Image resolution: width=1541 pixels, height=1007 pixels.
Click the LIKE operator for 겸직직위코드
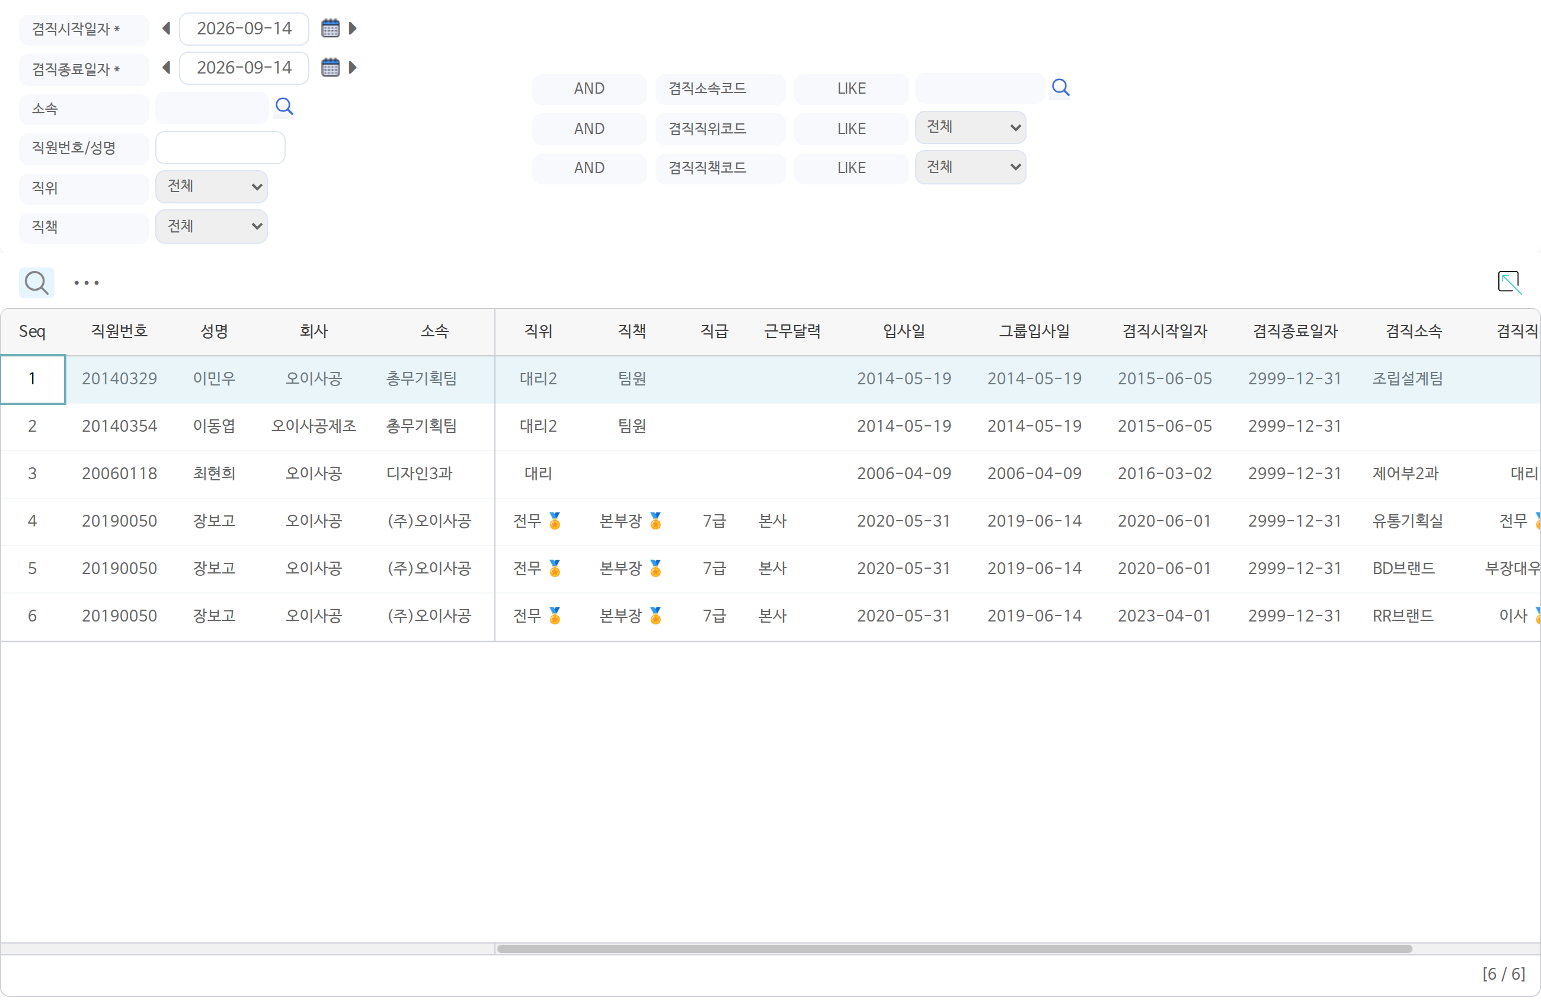[x=852, y=129]
